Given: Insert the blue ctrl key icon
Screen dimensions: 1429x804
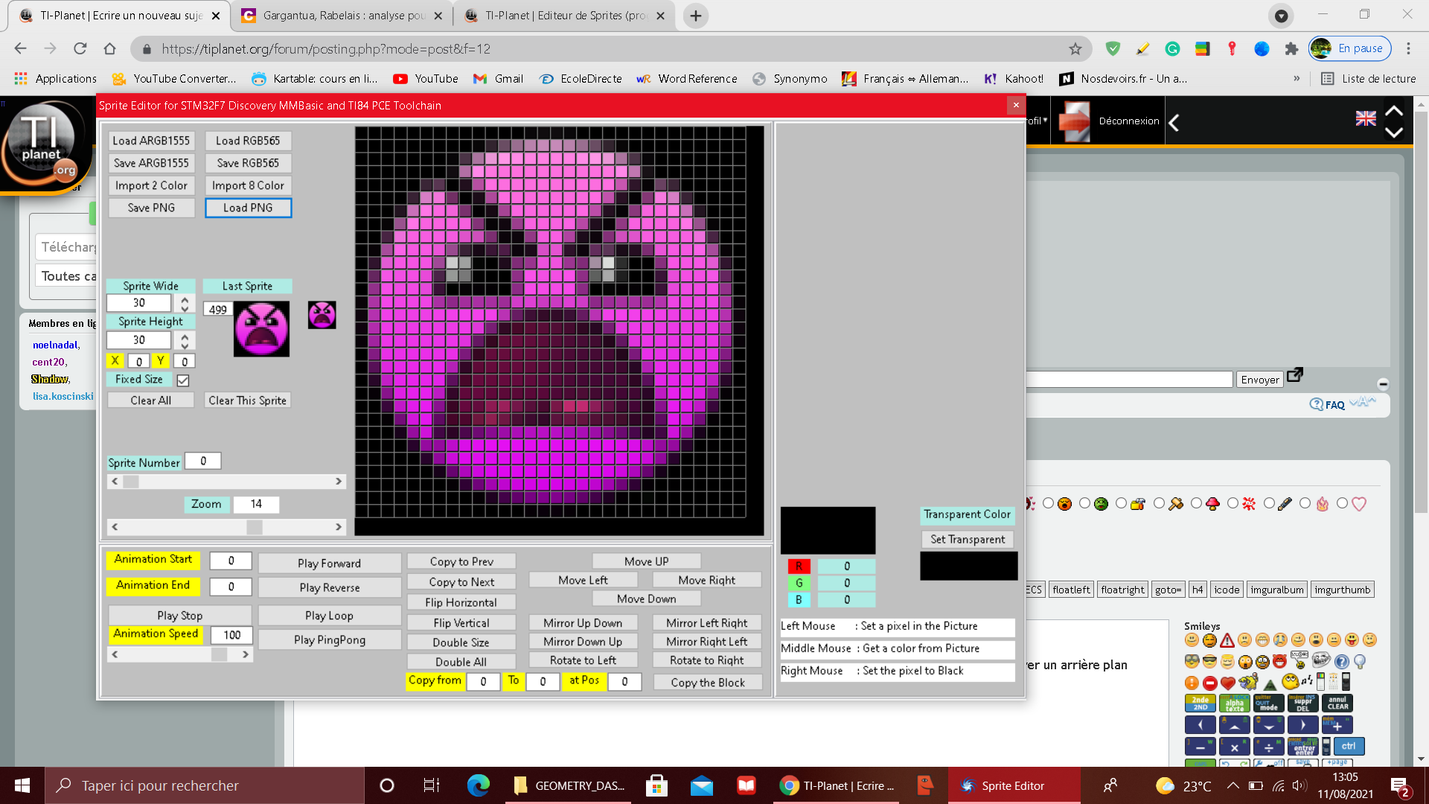Looking at the screenshot, I should 1349,746.
